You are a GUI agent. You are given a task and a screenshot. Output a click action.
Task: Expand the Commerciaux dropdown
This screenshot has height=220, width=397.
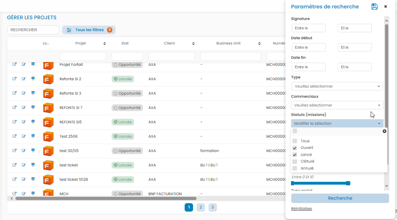tap(337, 105)
